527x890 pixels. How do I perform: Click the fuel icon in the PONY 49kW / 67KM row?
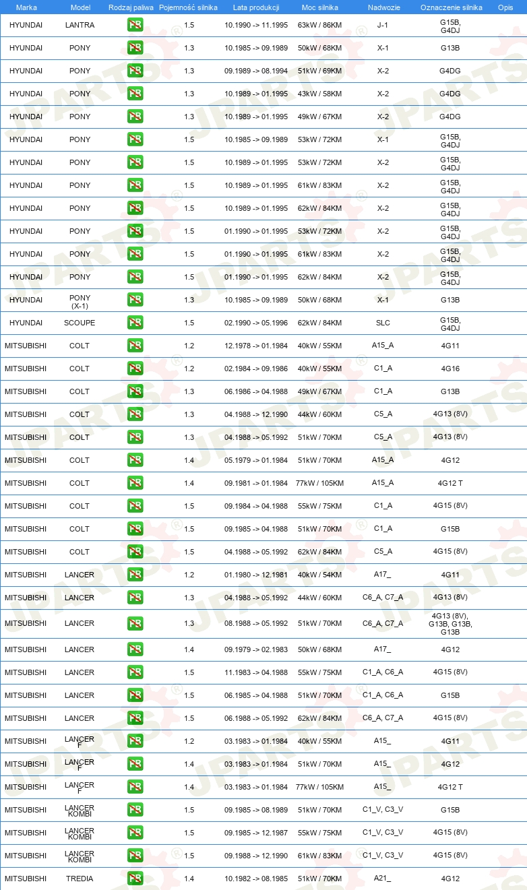(135, 117)
